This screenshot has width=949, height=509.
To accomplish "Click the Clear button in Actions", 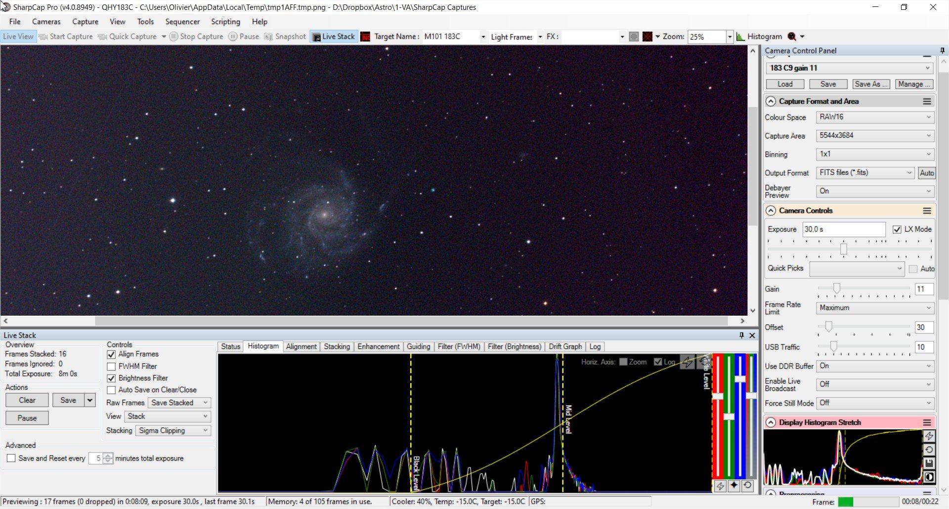I will click(27, 400).
